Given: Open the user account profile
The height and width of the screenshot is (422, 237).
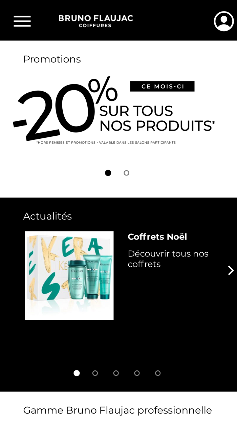Looking at the screenshot, I should [x=224, y=21].
